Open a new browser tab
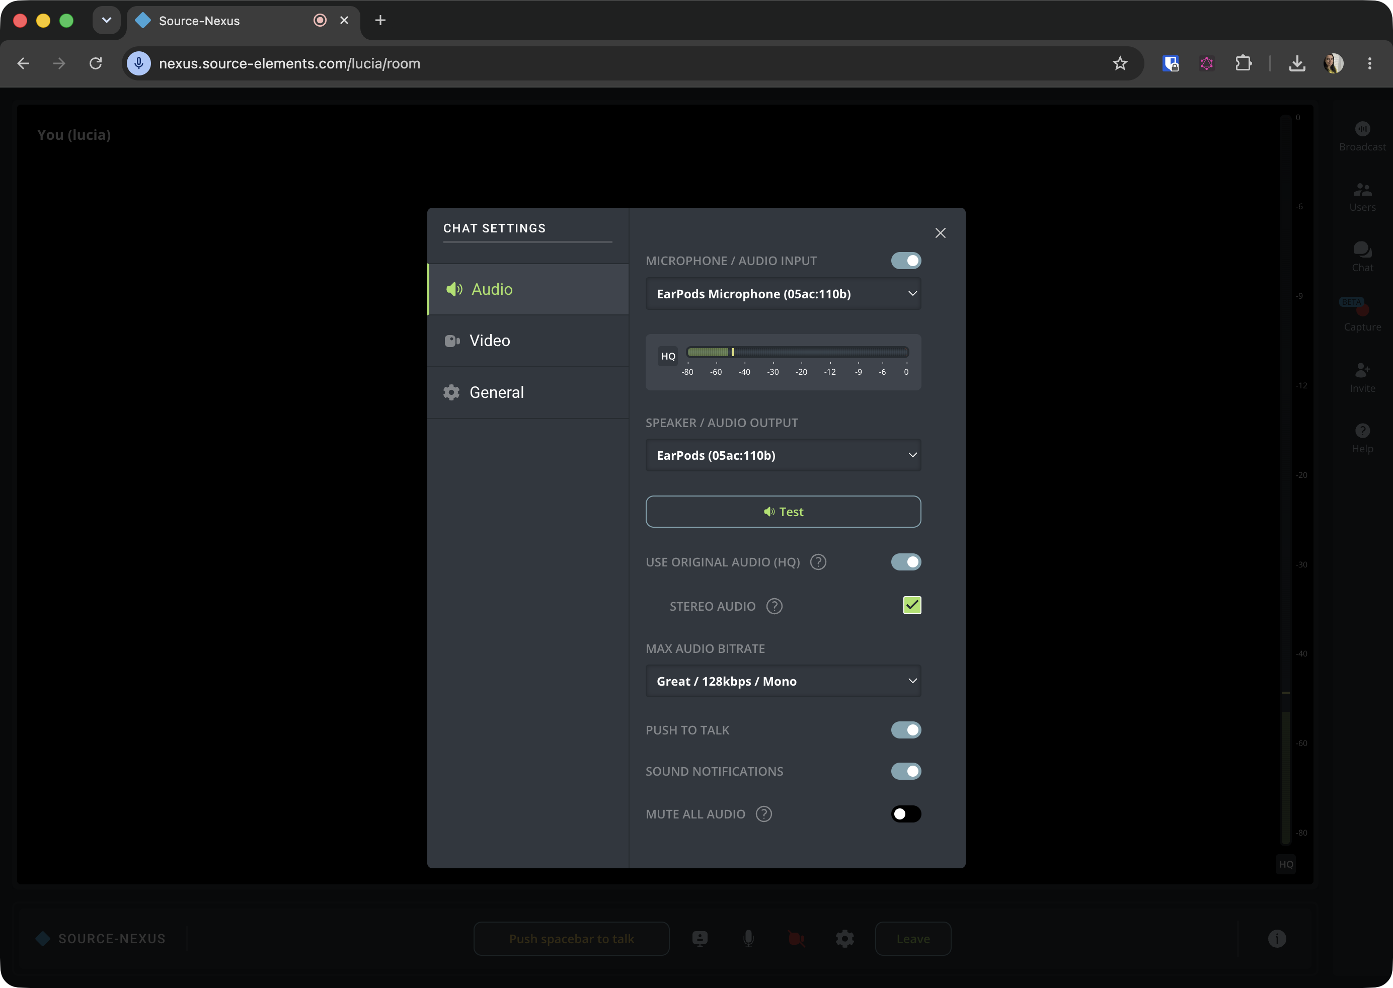The width and height of the screenshot is (1393, 988). 380,21
